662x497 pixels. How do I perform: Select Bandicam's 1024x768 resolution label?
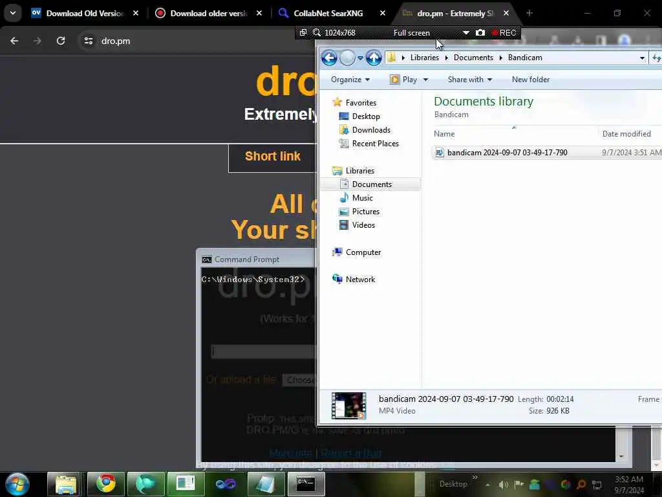click(339, 32)
